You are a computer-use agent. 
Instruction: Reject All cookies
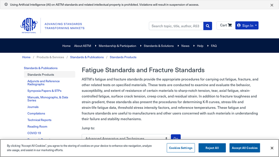pos(212,148)
